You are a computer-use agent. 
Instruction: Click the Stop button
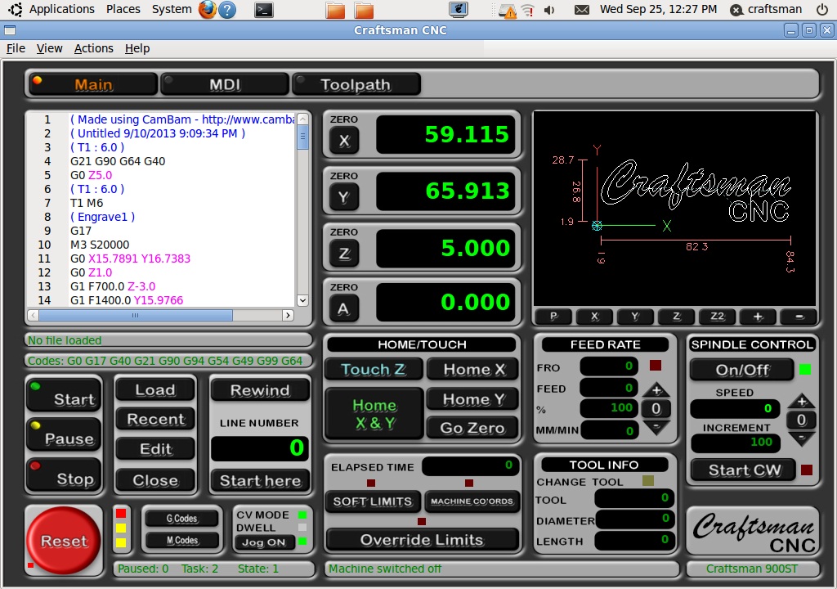click(64, 474)
